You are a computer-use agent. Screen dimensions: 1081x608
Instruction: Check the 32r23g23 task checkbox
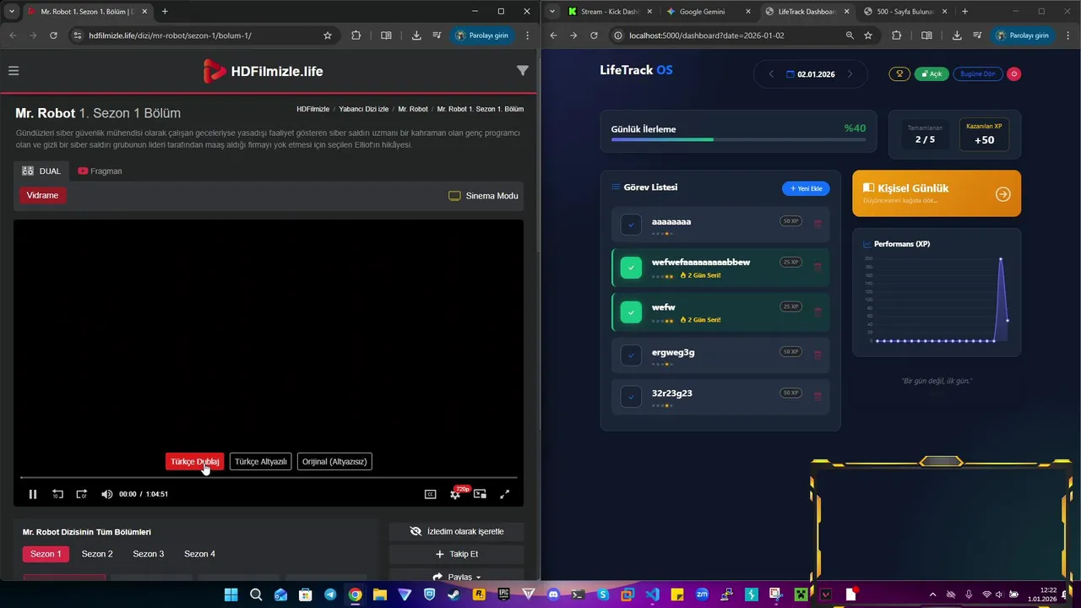pyautogui.click(x=631, y=396)
